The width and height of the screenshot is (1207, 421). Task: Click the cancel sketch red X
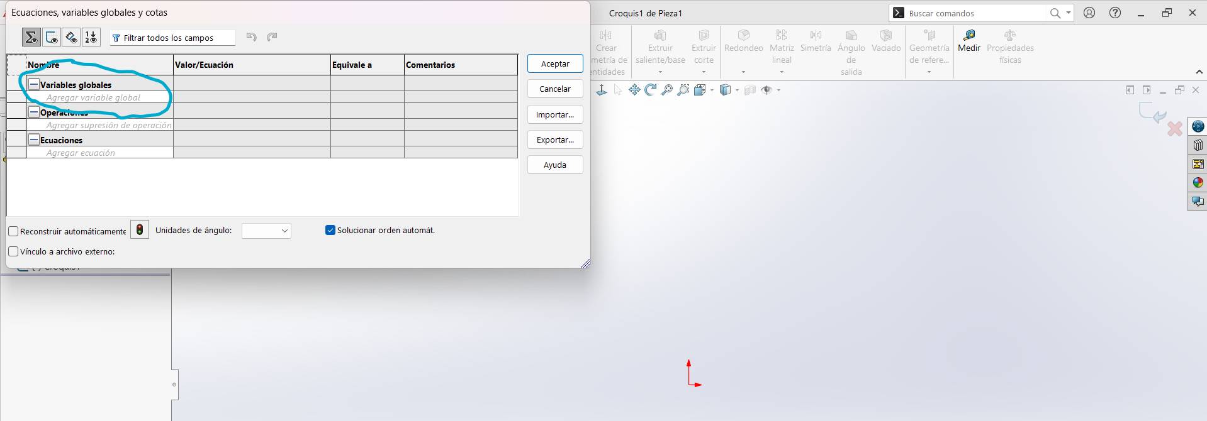point(1174,129)
